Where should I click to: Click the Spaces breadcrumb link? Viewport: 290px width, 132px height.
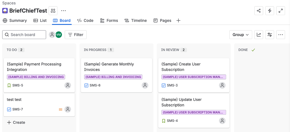9,3
